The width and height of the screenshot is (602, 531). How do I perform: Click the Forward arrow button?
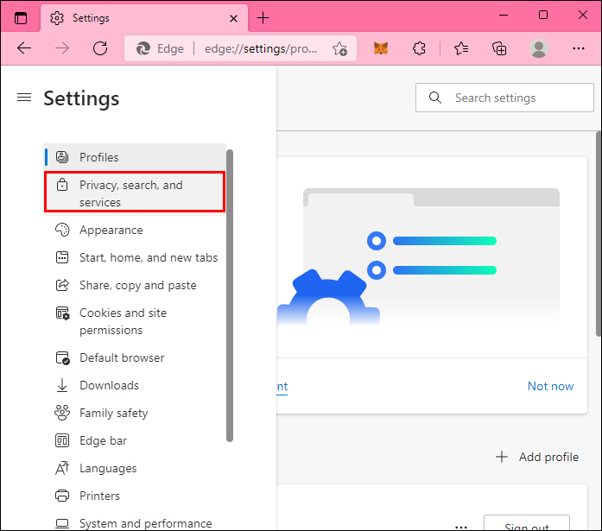click(62, 48)
